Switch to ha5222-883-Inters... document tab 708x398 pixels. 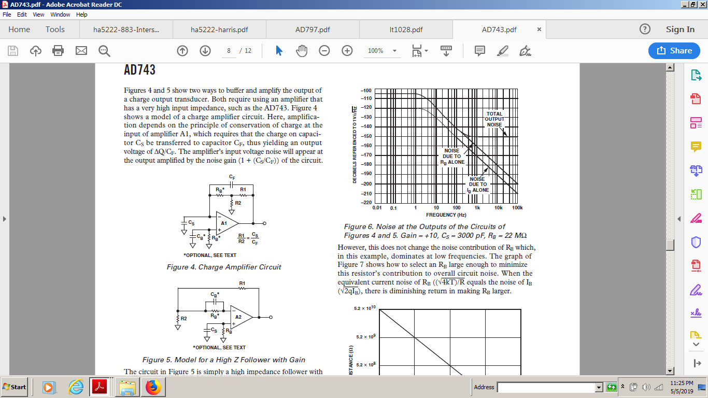[x=126, y=30]
